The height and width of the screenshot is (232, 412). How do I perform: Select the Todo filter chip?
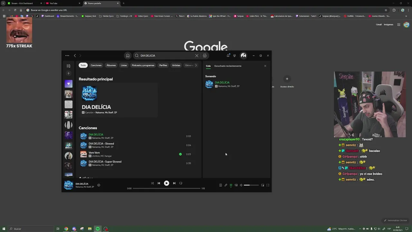83,65
